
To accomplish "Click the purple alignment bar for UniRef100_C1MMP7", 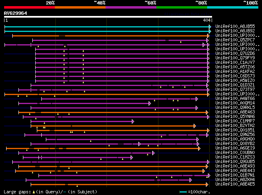I will coord(81,121).
